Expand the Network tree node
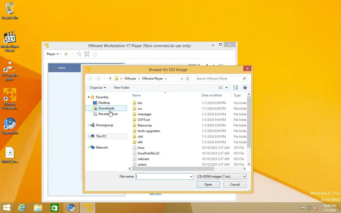This screenshot has width=341, height=213. [x=88, y=148]
